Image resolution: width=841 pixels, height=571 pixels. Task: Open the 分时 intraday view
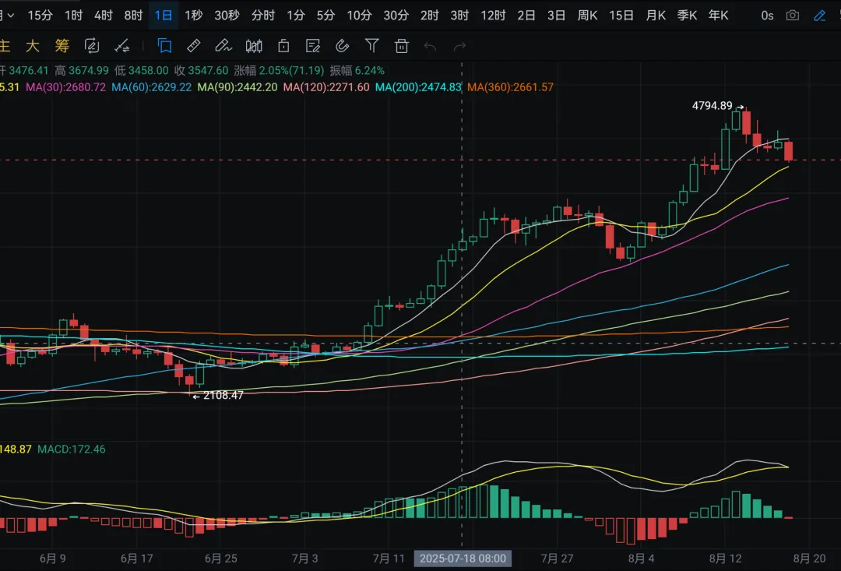263,16
